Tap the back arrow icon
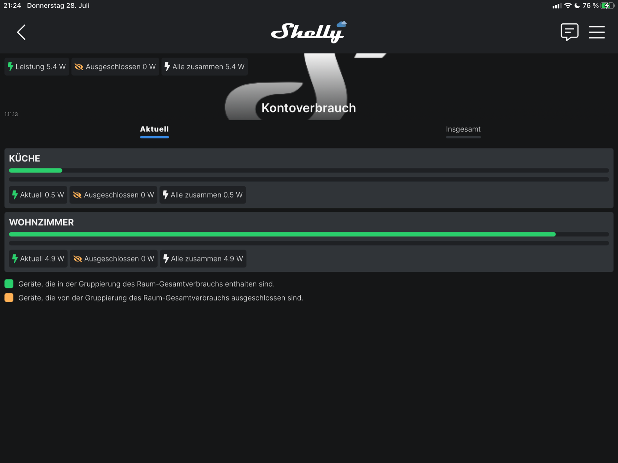This screenshot has height=463, width=618. click(21, 32)
